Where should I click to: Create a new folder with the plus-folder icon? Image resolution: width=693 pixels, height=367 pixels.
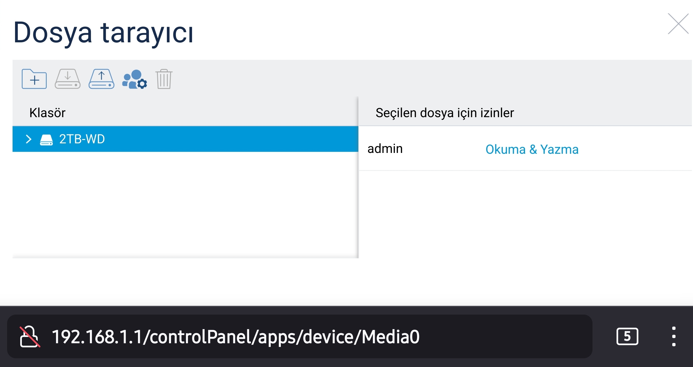[x=34, y=79]
